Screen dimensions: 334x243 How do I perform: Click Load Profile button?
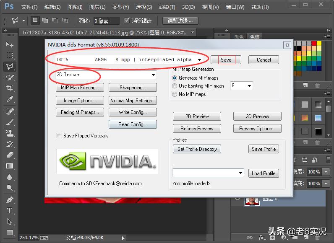tap(264, 173)
